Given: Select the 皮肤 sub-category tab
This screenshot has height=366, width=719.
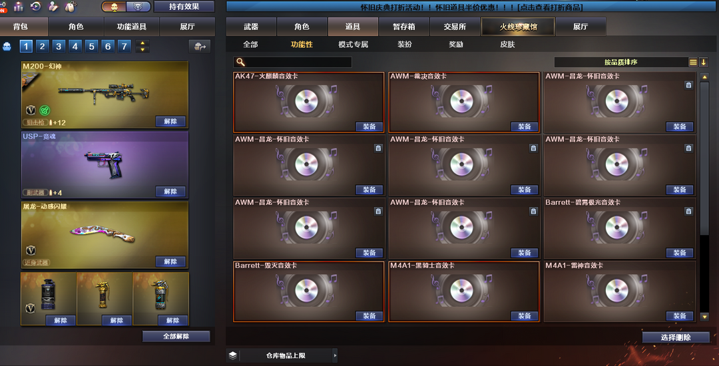Looking at the screenshot, I should (507, 45).
